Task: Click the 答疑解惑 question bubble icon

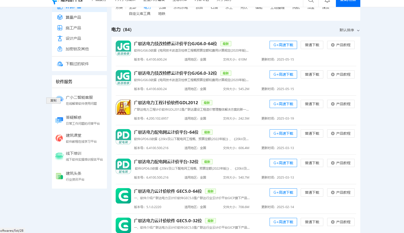Action: tap(59, 120)
